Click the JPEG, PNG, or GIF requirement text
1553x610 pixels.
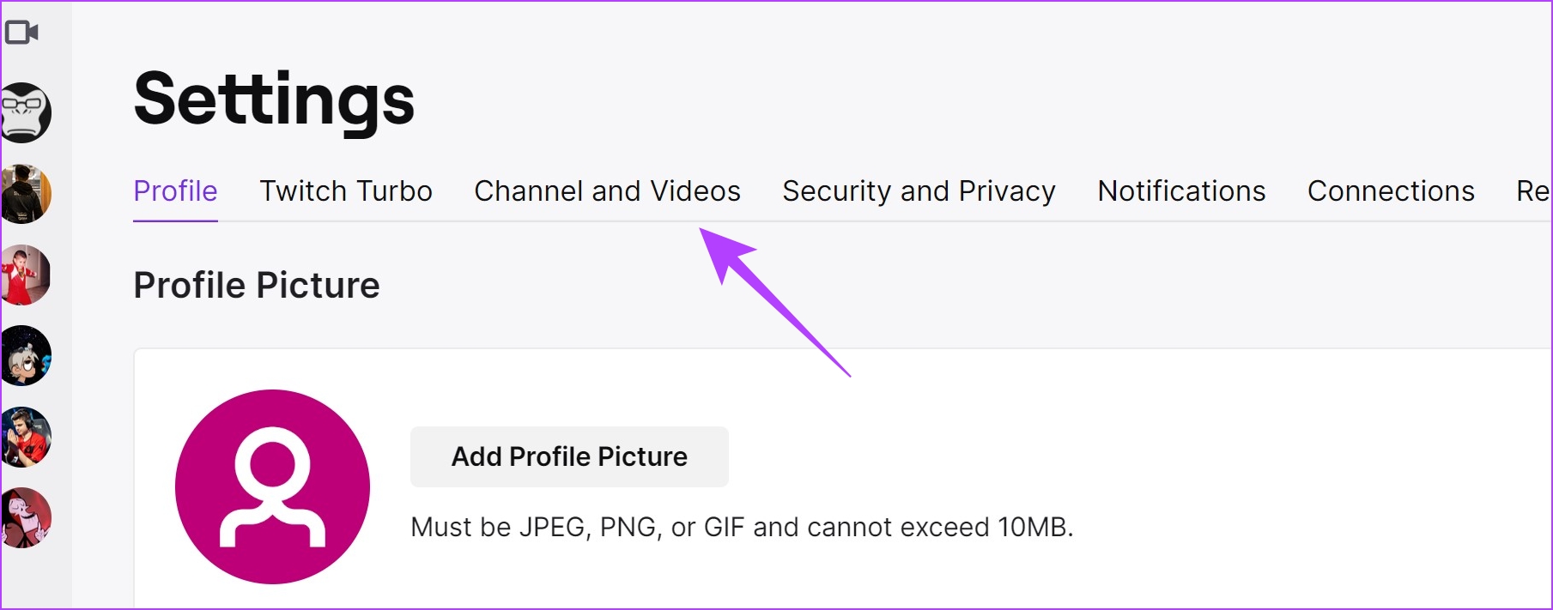[742, 527]
